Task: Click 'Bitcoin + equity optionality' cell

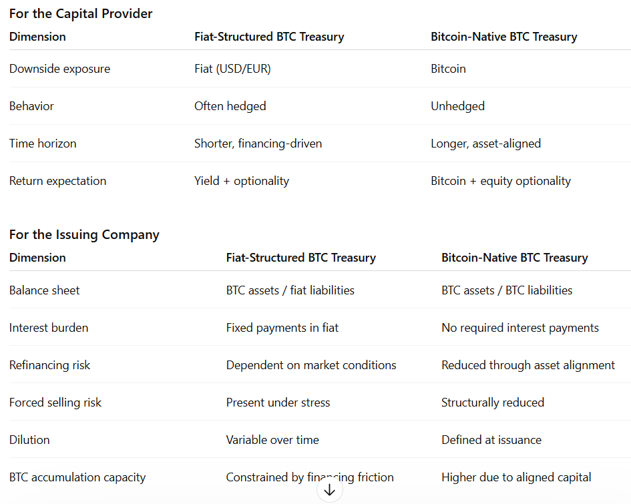Action: point(501,181)
